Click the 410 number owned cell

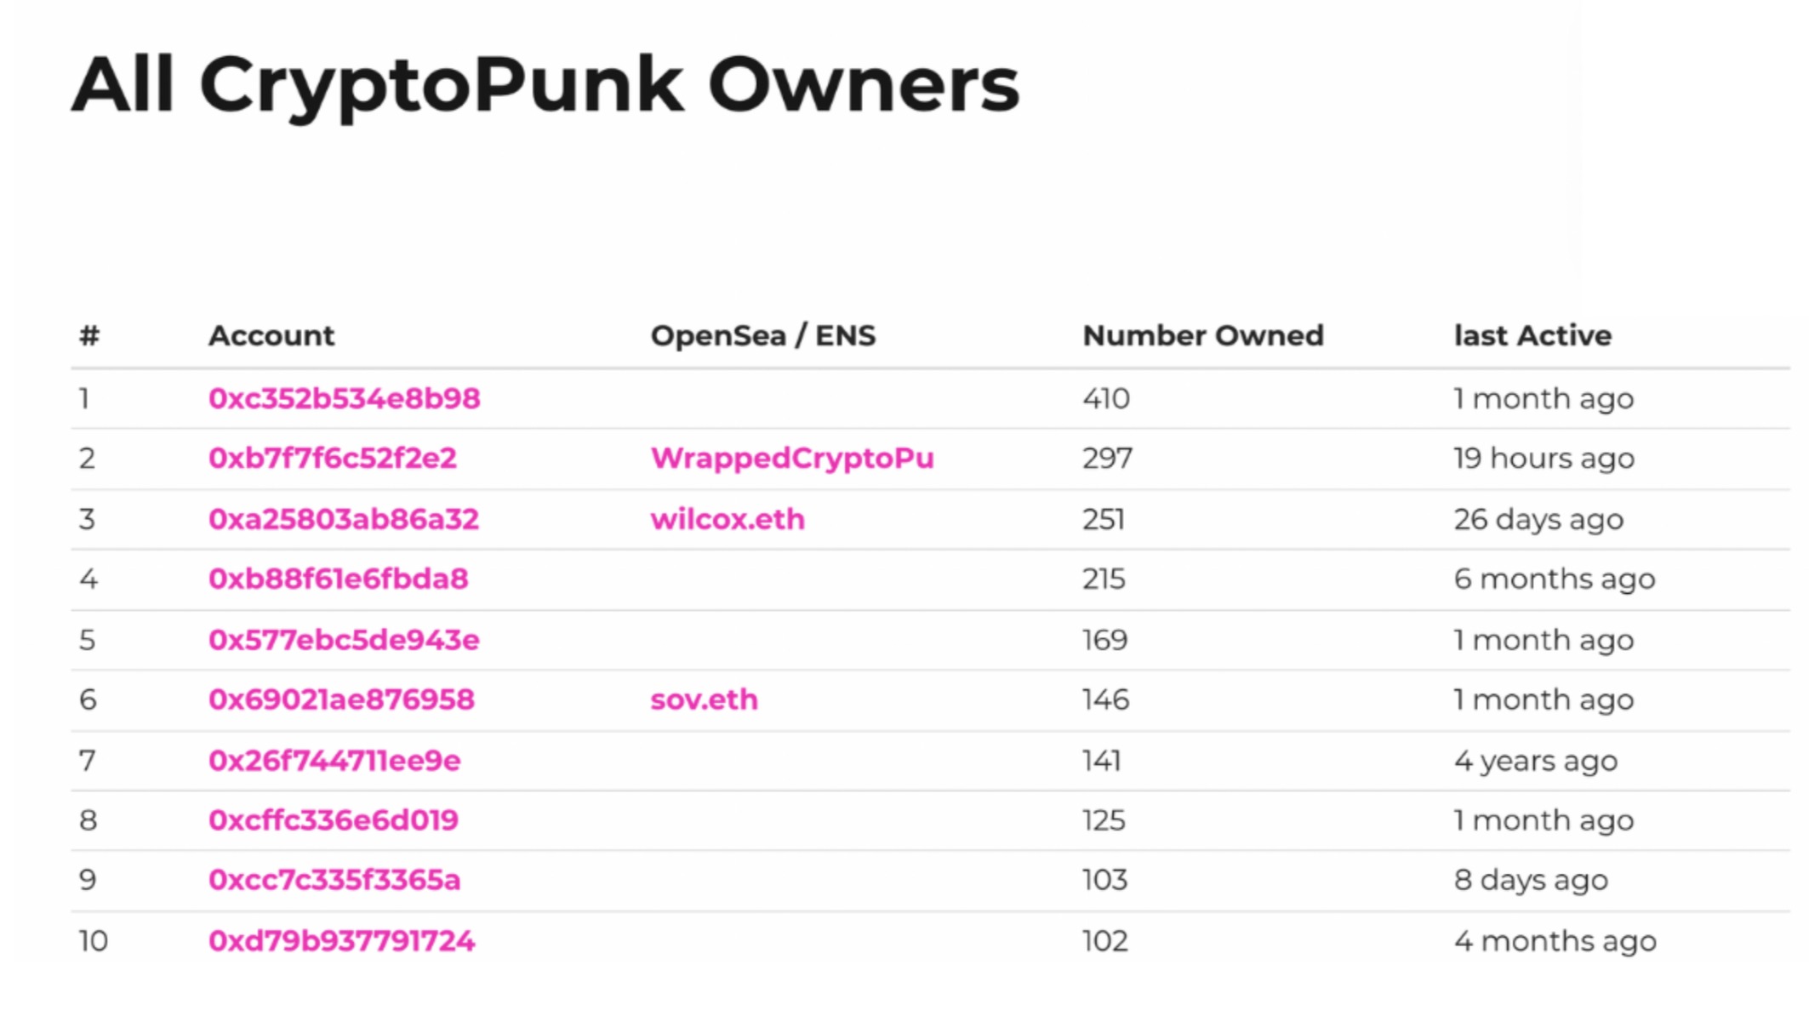1105,399
